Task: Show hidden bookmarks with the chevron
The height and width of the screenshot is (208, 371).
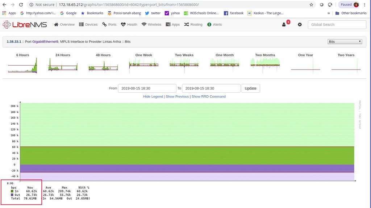Action: (x=329, y=13)
